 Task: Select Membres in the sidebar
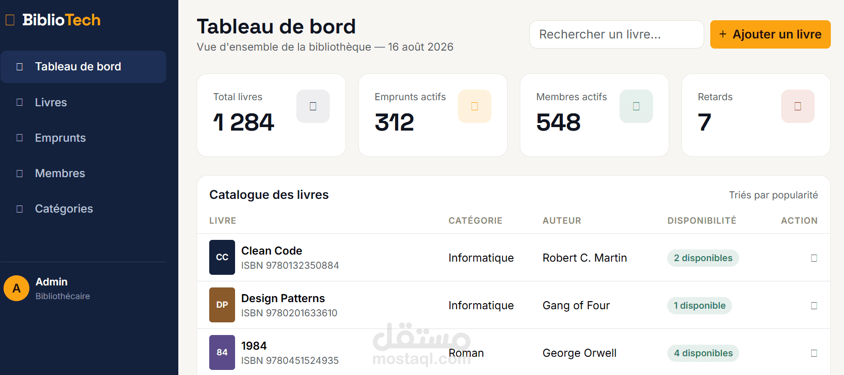83,173
